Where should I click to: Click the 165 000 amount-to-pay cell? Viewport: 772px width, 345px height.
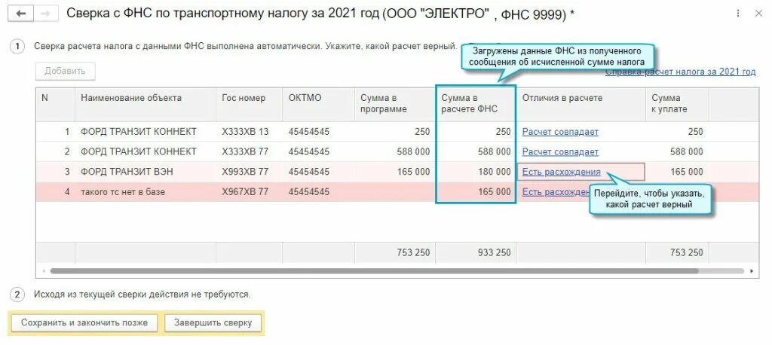677,172
